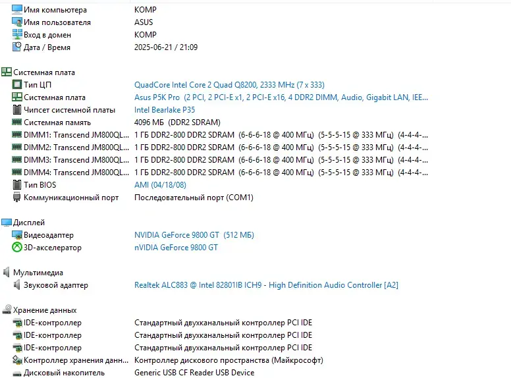Click the Мультимедиа section speaker icon
The width and height of the screenshot is (511, 378).
click(x=7, y=272)
